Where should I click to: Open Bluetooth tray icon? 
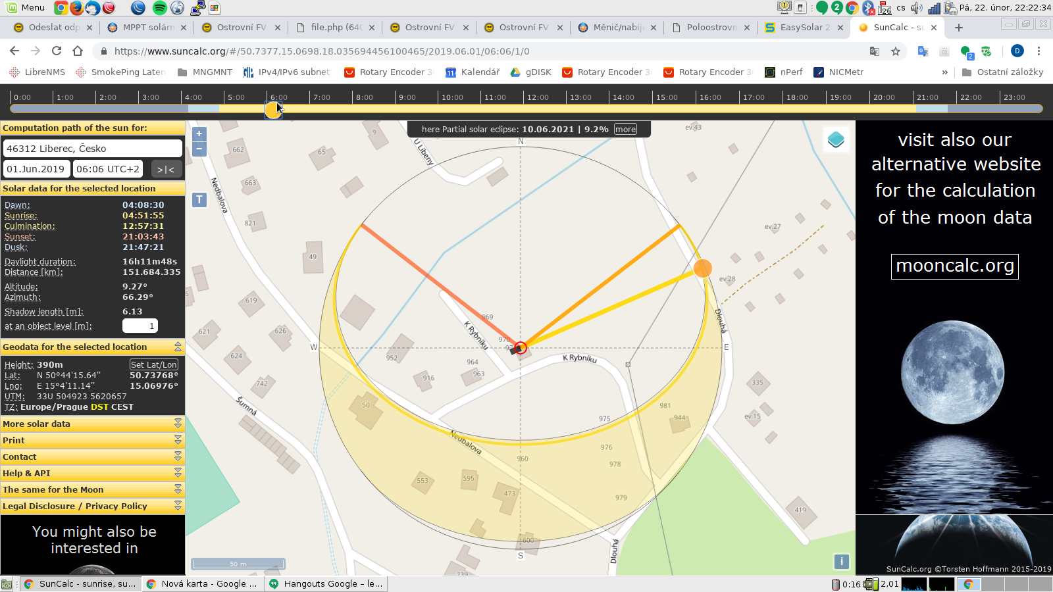pyautogui.click(x=869, y=8)
